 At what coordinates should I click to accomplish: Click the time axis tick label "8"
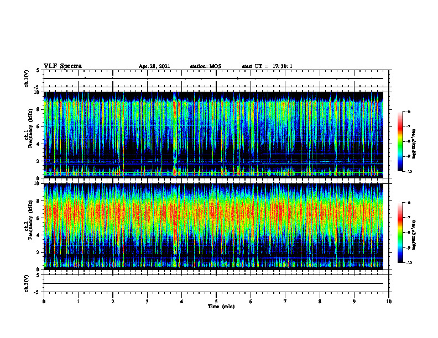click(x=320, y=302)
